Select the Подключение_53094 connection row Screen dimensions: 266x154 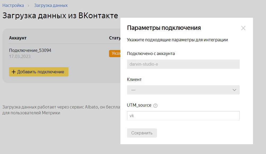click(x=30, y=50)
